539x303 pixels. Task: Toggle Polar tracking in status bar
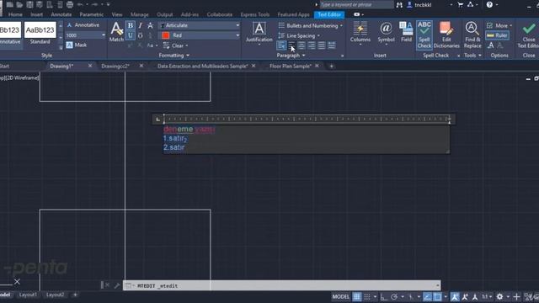point(394,297)
